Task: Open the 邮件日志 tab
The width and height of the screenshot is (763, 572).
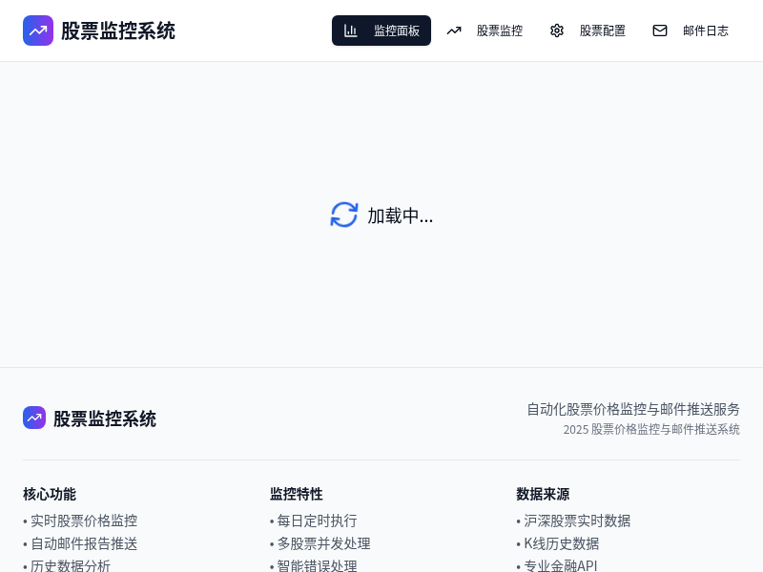Action: click(691, 31)
